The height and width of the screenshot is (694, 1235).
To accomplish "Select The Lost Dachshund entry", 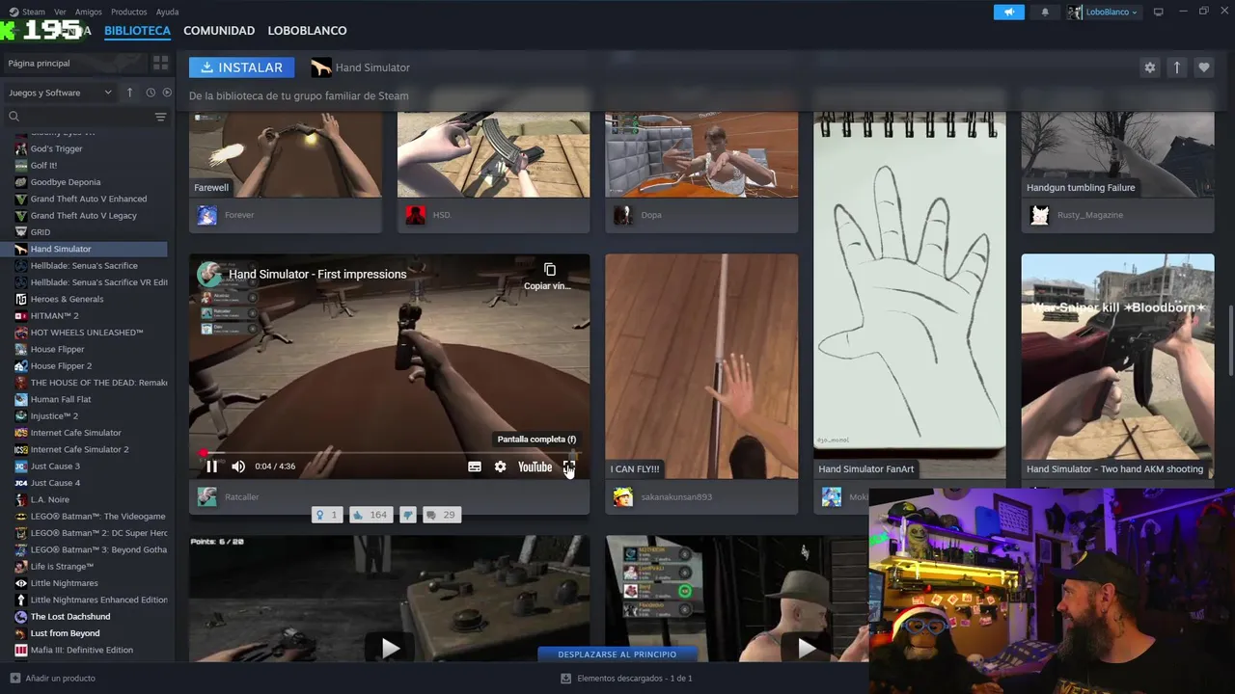I will click(x=70, y=616).
